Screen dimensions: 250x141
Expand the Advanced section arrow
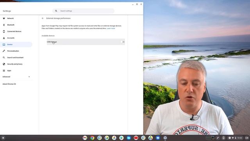tap(29, 77)
